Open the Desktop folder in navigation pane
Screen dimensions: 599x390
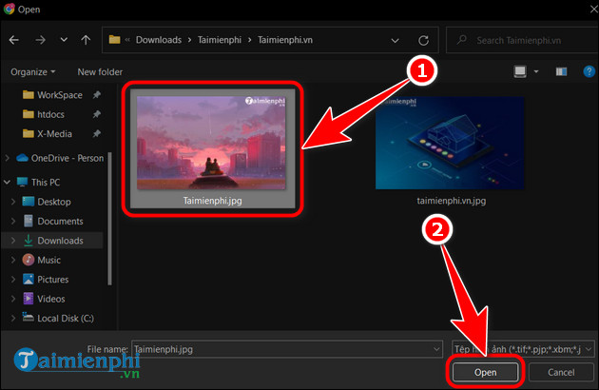tap(53, 202)
